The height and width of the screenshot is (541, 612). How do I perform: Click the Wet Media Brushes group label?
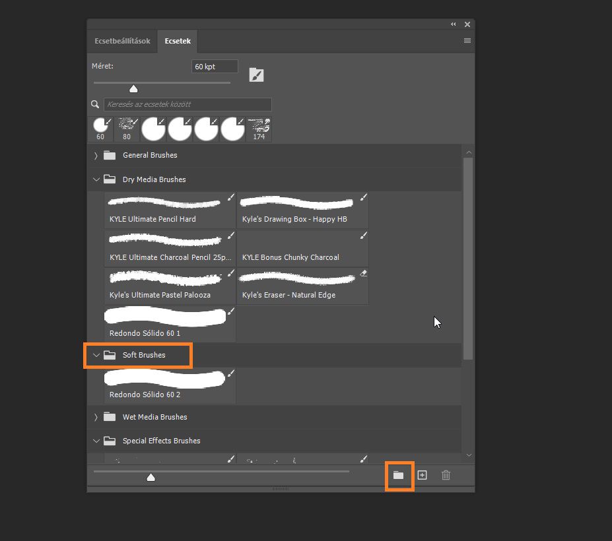pos(155,417)
